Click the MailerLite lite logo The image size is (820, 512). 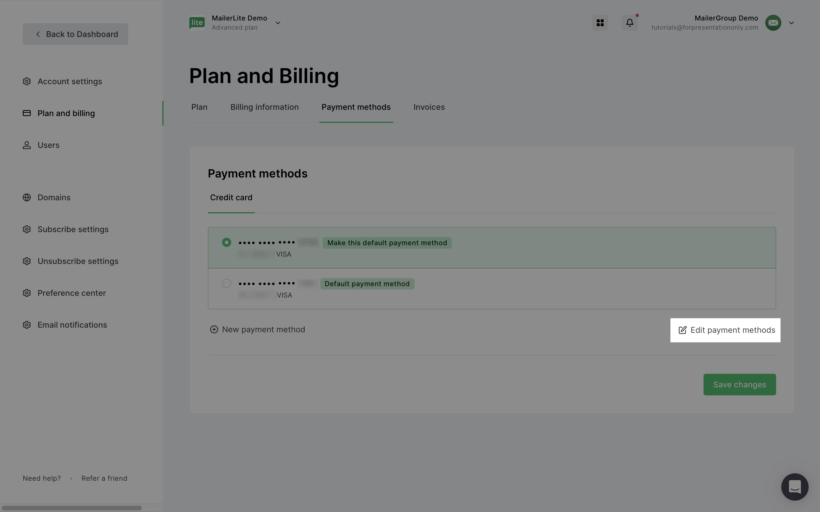coord(197,23)
